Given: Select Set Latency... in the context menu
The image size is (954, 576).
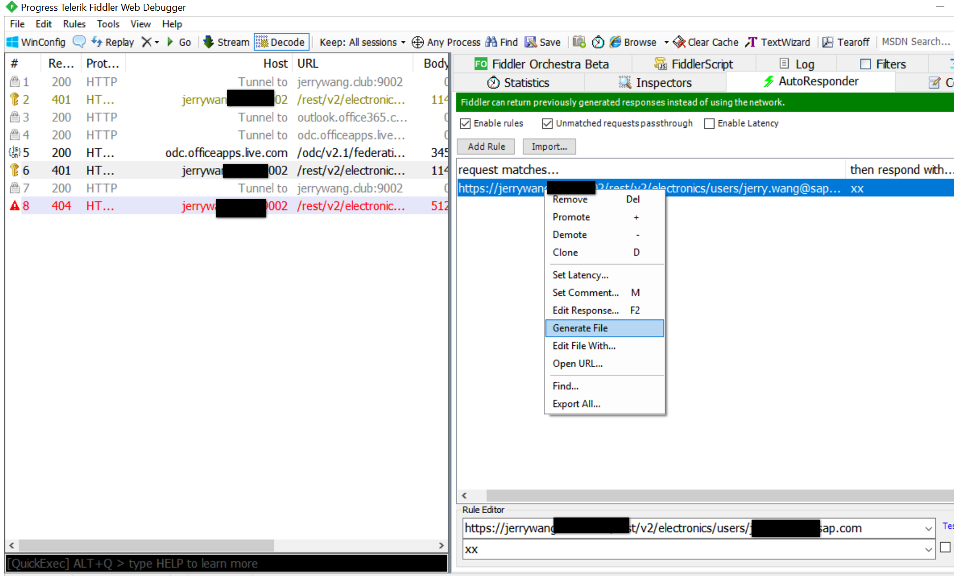Looking at the screenshot, I should (x=605, y=275).
